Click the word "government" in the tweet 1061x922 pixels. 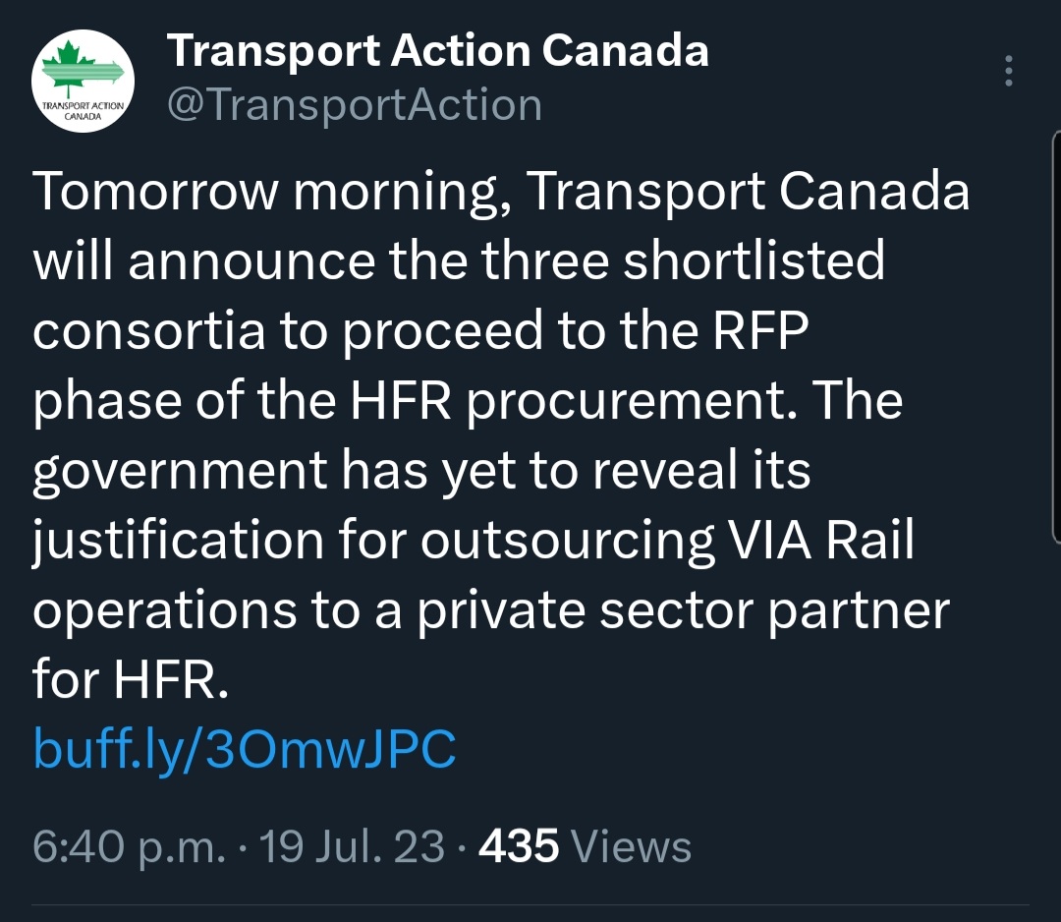point(180,471)
